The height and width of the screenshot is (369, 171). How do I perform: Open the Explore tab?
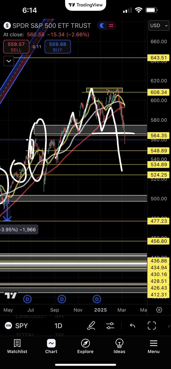tap(85, 347)
